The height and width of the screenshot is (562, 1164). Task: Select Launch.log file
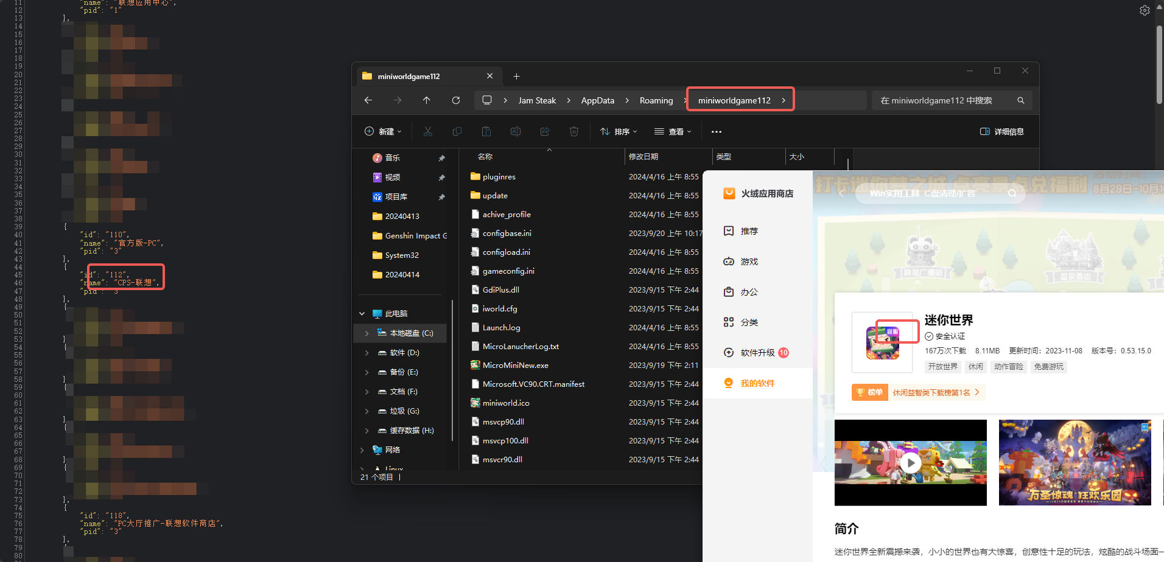496,327
